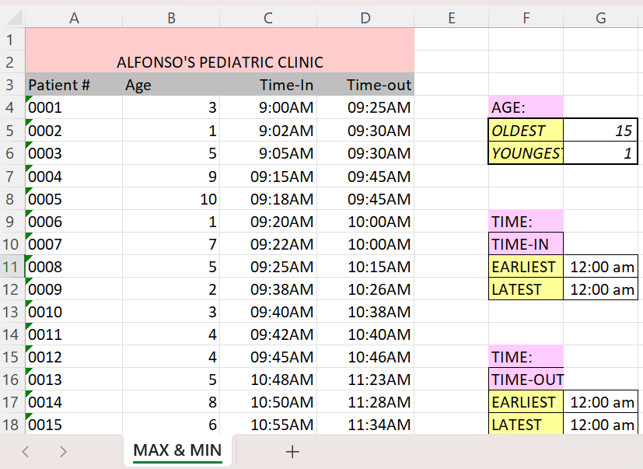Image resolution: width=643 pixels, height=469 pixels.
Task: Select the Patient # header cell
Action: 74,85
